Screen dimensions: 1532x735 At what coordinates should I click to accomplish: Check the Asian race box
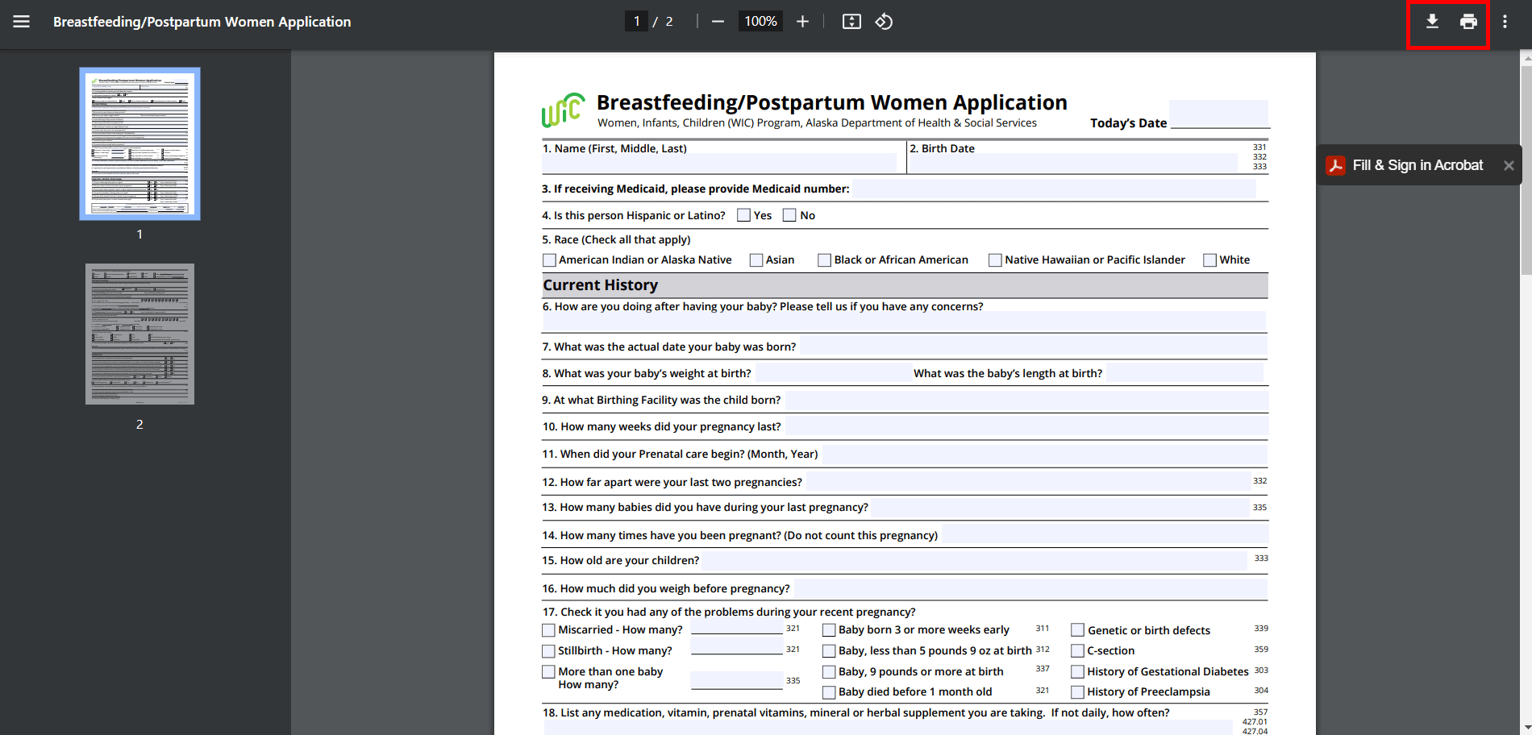(756, 260)
